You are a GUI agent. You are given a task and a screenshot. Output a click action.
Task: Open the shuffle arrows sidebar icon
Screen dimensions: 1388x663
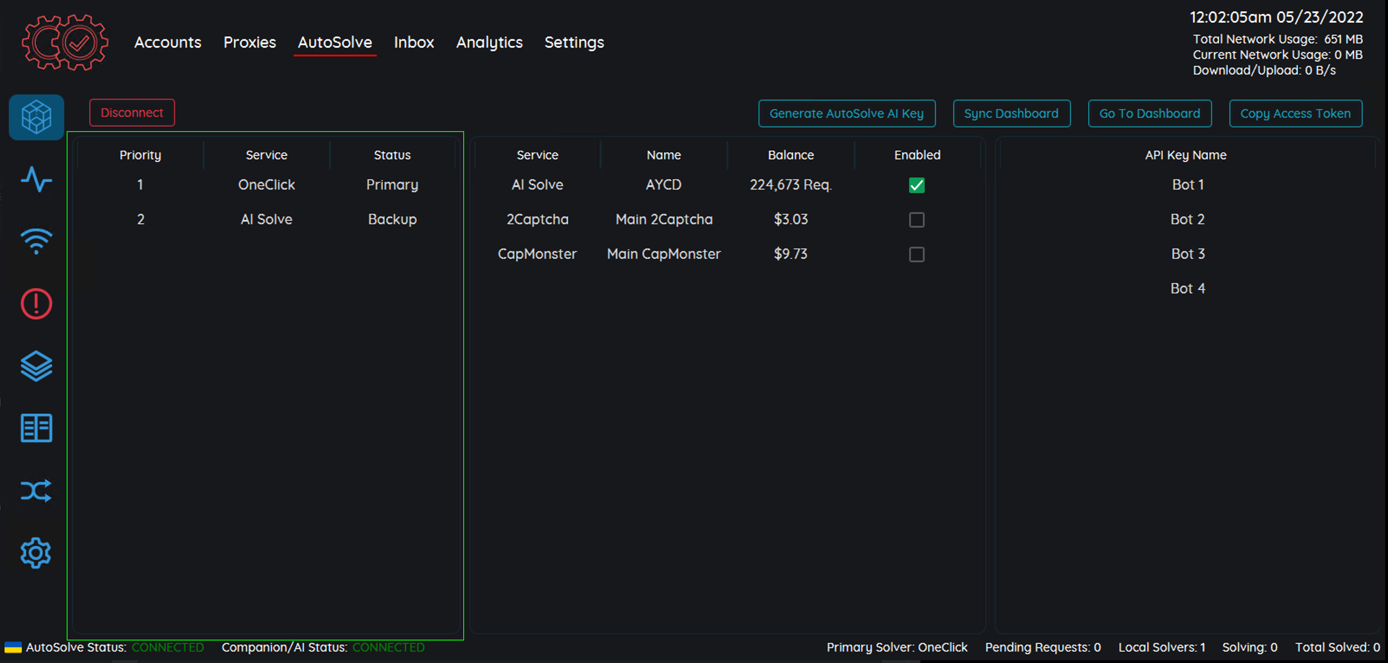tap(36, 491)
